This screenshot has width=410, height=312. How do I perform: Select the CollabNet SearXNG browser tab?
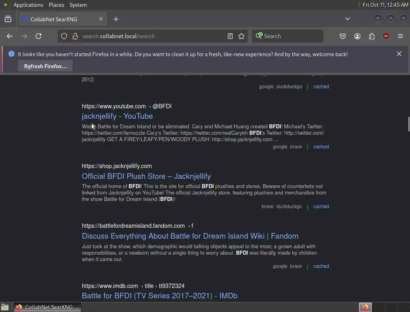point(62,19)
